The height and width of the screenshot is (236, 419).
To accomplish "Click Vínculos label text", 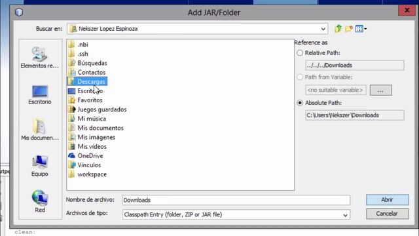I will pos(89,165).
